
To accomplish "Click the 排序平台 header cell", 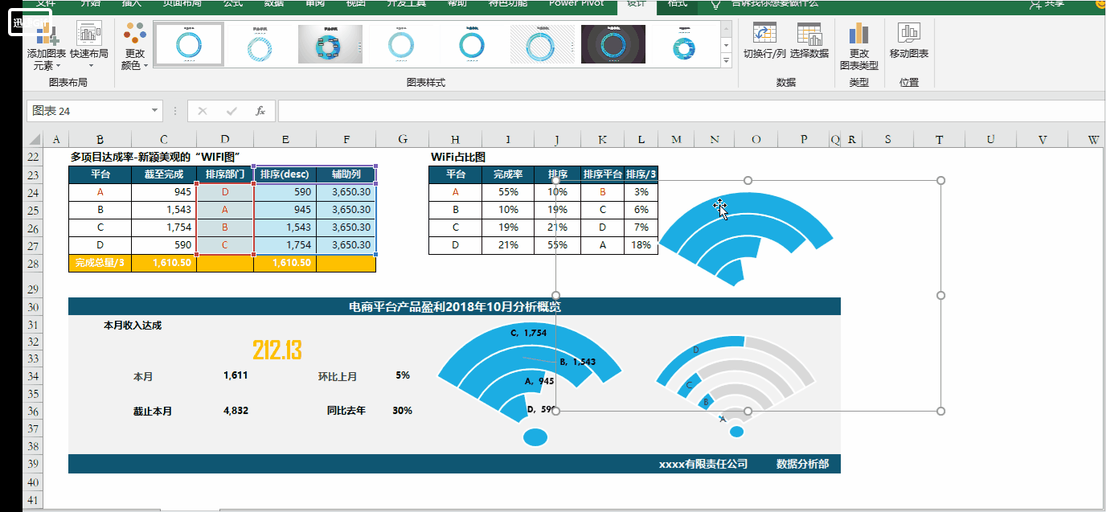I will coord(602,174).
